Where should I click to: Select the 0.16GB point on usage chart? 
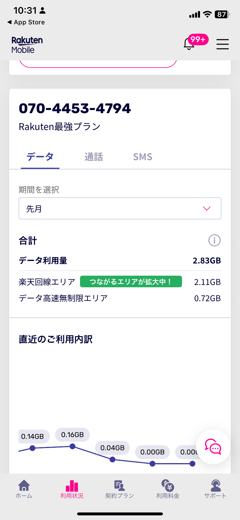click(x=72, y=446)
